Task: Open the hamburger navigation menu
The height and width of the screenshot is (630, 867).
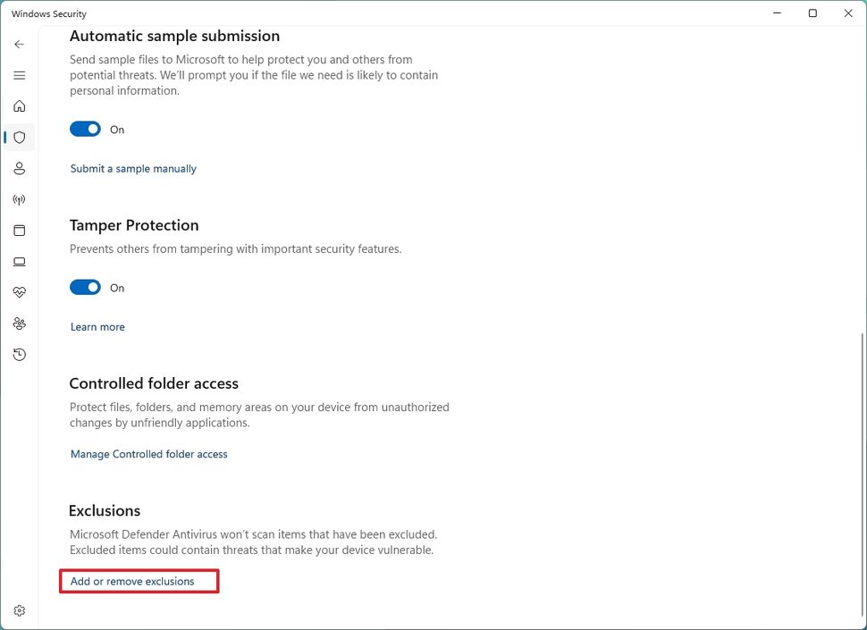Action: (20, 76)
